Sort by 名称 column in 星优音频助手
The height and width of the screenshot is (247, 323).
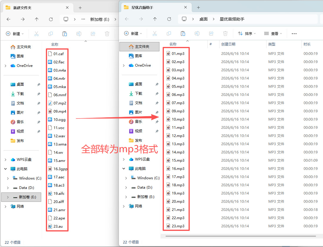(173, 44)
